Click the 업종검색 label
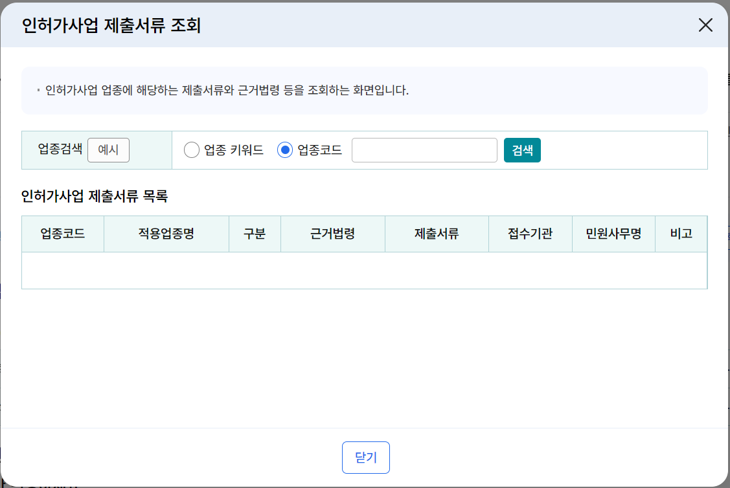The height and width of the screenshot is (488, 730). coord(60,150)
